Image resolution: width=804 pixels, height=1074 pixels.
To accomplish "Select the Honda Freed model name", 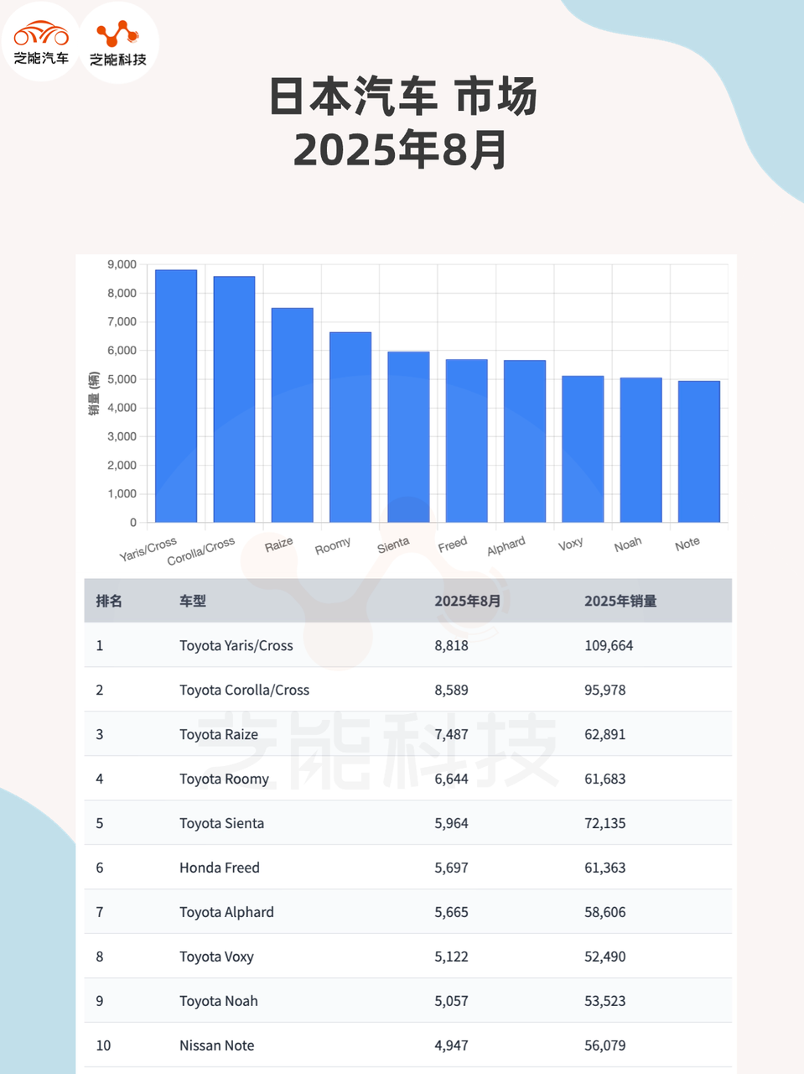I will pos(220,868).
